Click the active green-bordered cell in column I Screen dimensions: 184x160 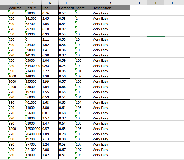tap(155, 34)
